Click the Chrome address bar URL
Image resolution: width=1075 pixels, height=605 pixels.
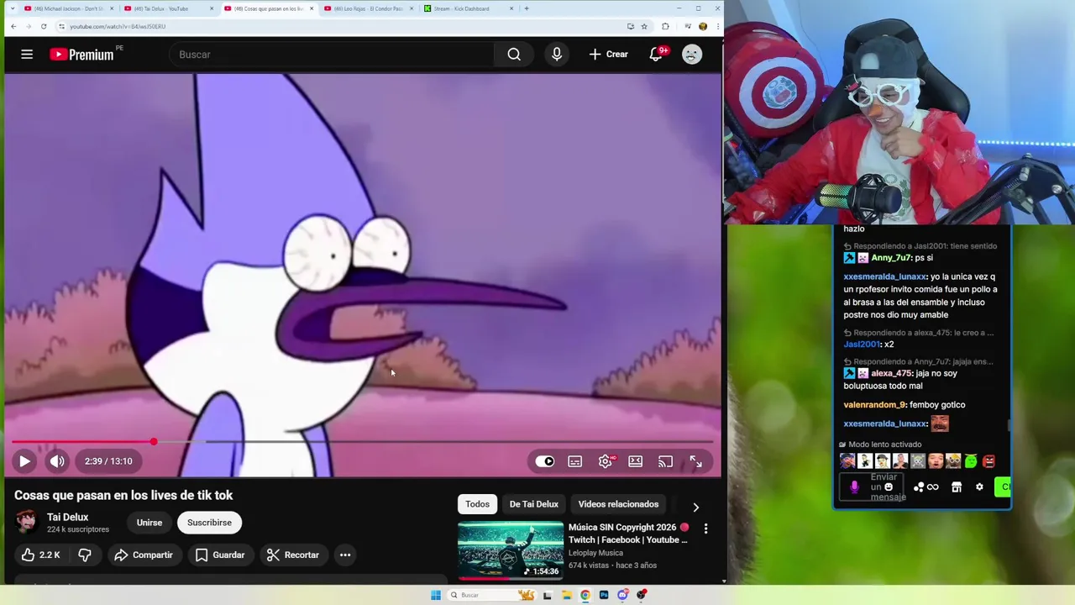(118, 26)
